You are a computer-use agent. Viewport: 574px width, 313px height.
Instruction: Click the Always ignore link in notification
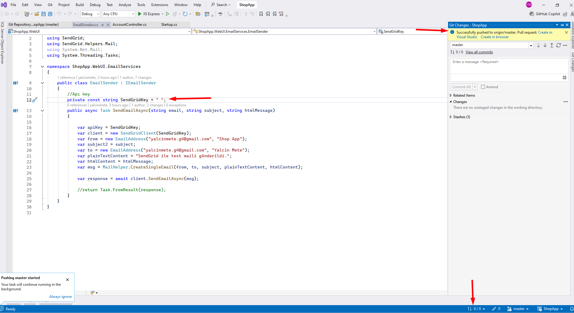pos(61,297)
